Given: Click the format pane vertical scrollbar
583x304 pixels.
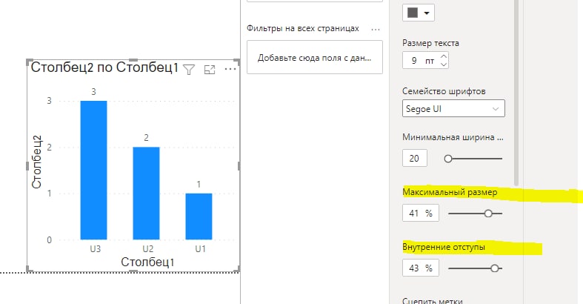Looking at the screenshot, I should tap(516, 93).
